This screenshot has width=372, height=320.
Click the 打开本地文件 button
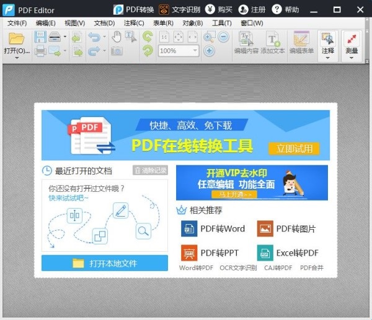point(105,263)
